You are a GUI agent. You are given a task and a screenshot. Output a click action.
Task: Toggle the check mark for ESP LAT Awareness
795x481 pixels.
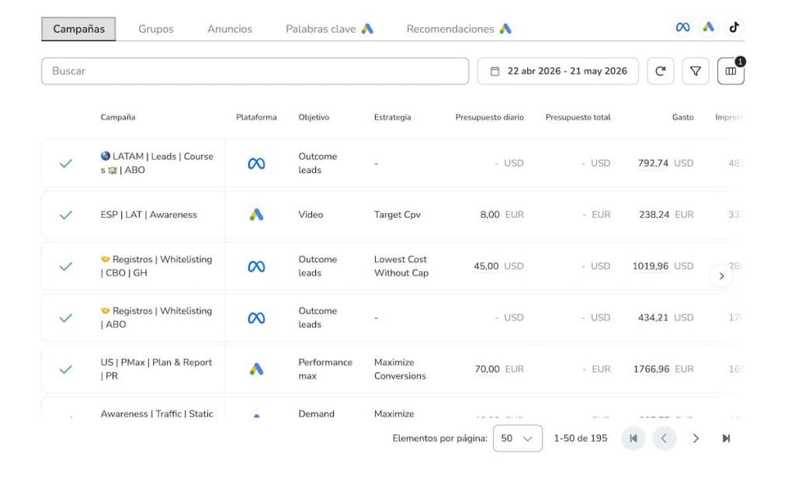66,215
